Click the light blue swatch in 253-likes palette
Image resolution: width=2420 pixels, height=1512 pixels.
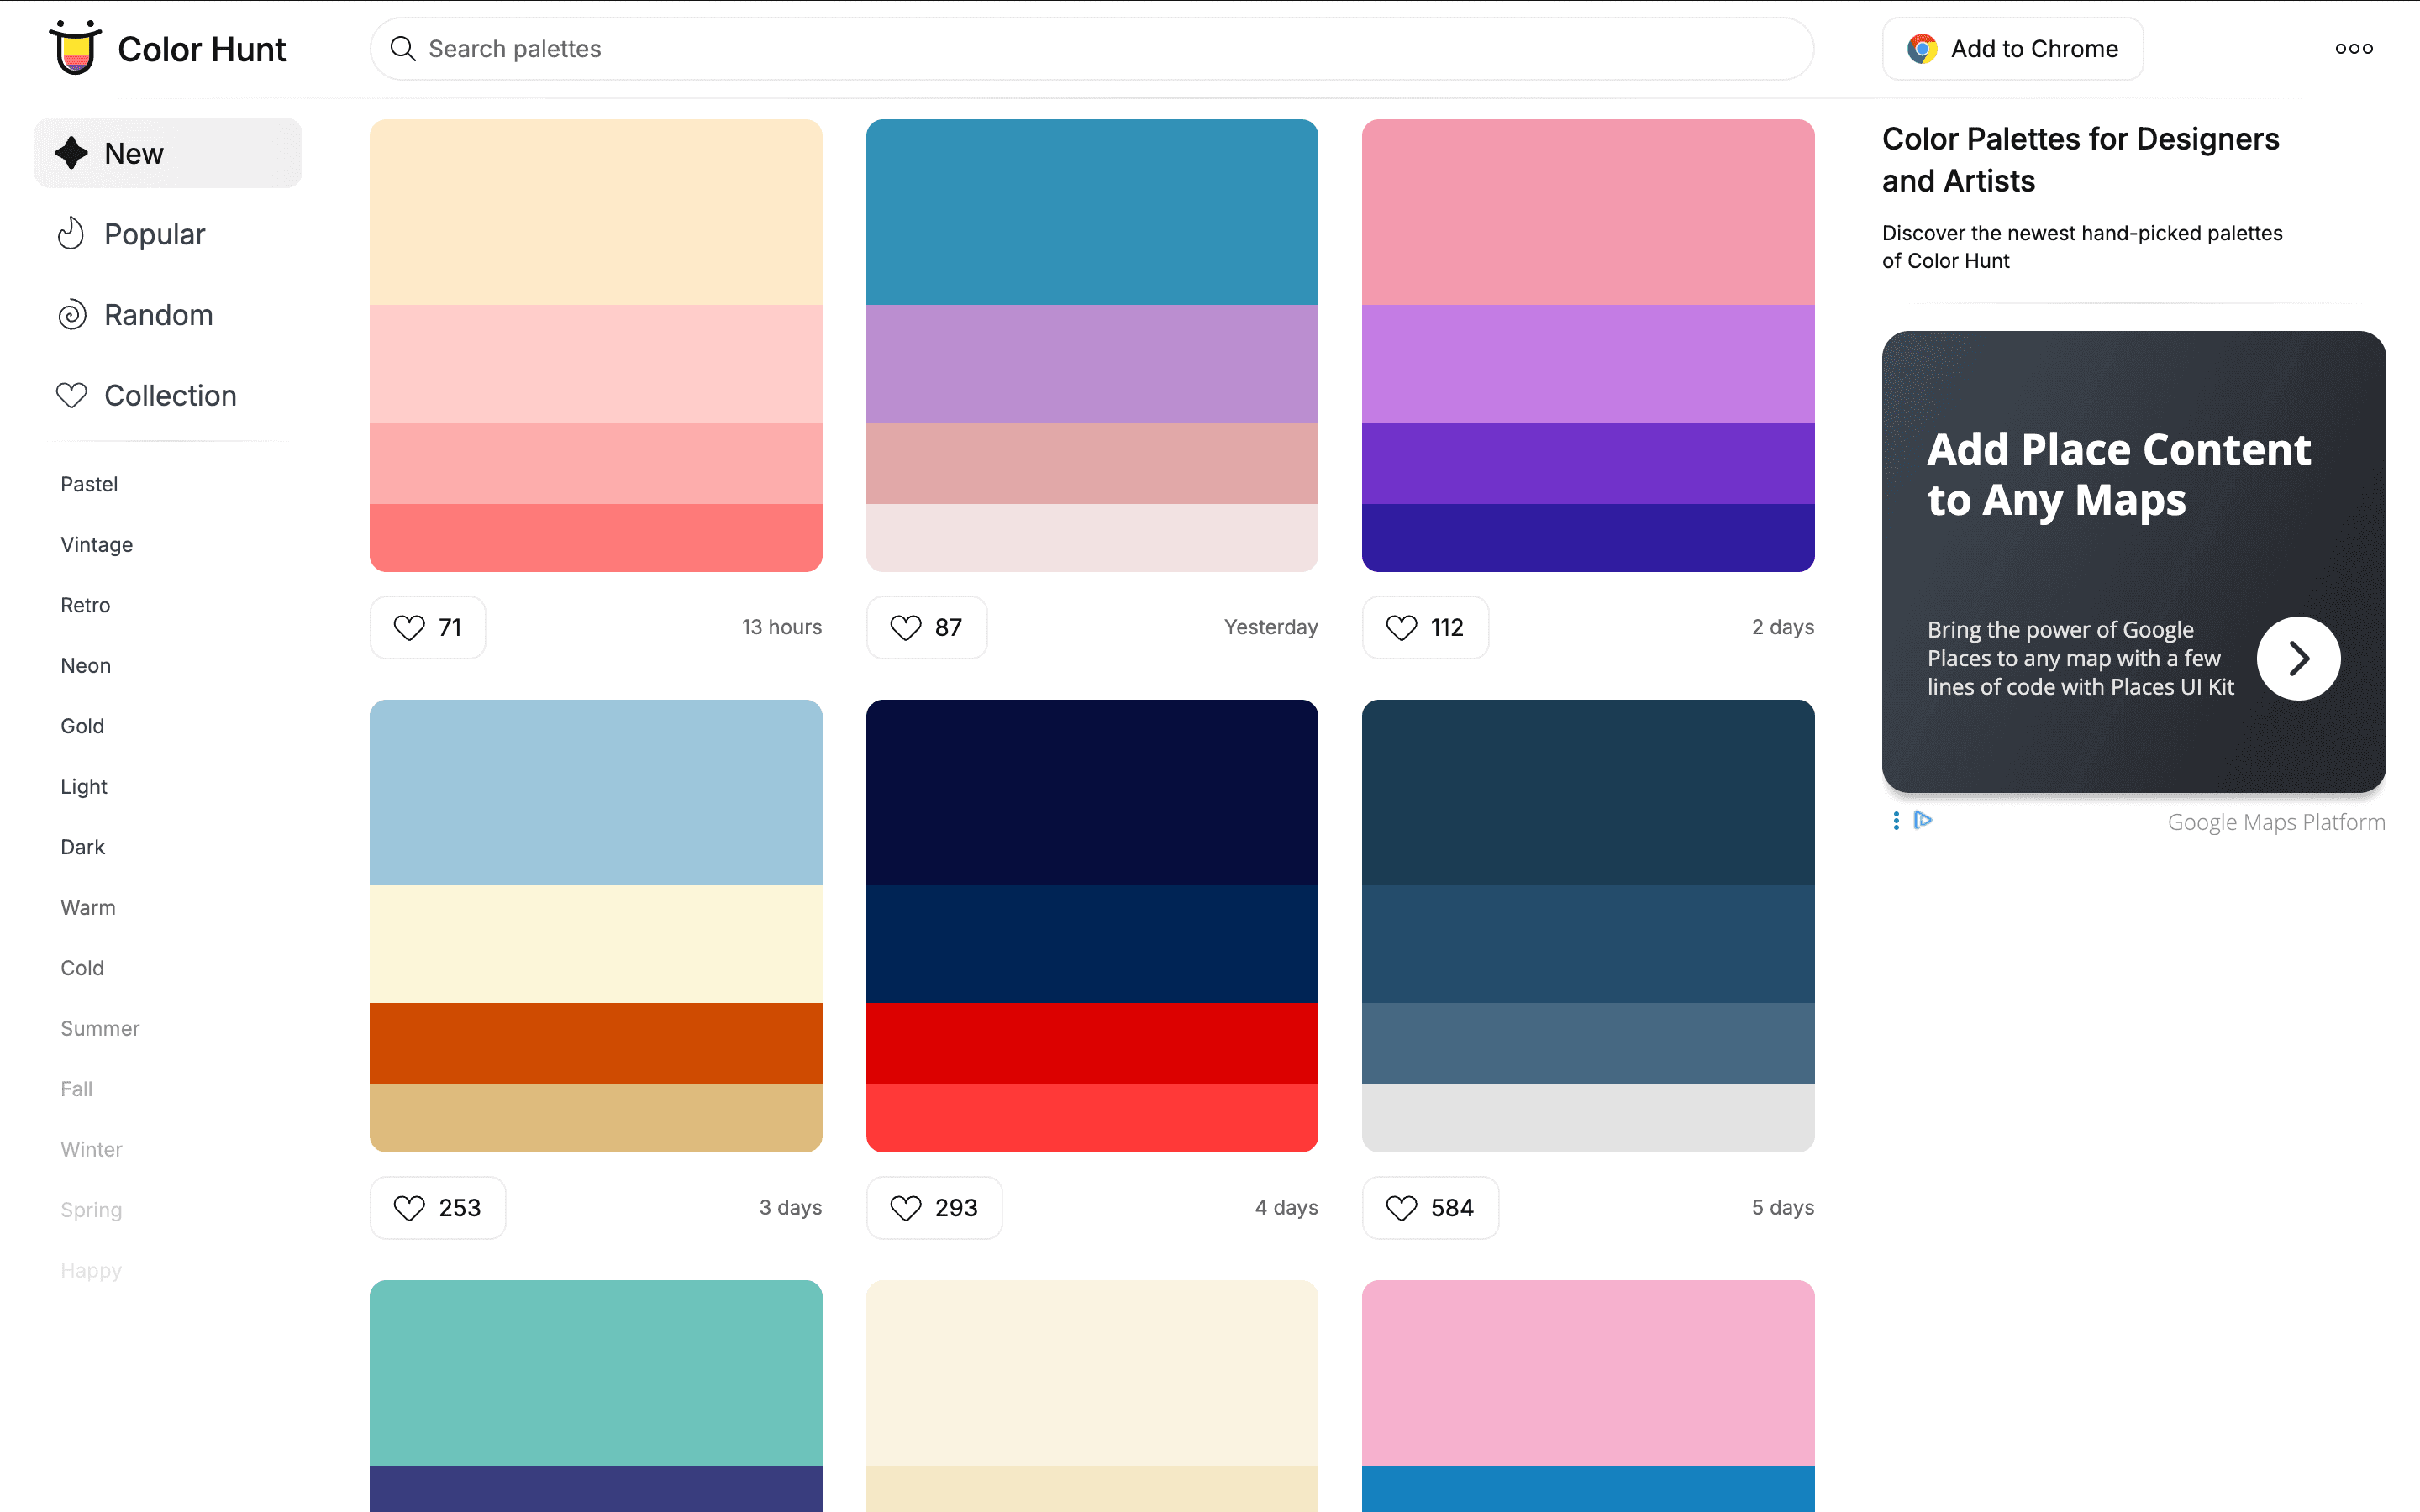click(x=596, y=792)
